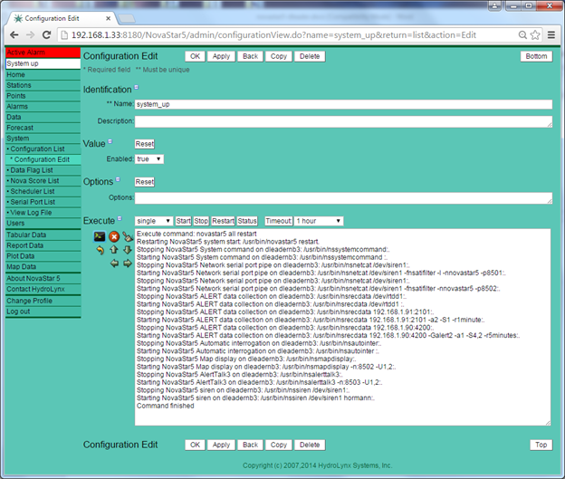
Task: Click bottom Delete button
Action: point(310,445)
